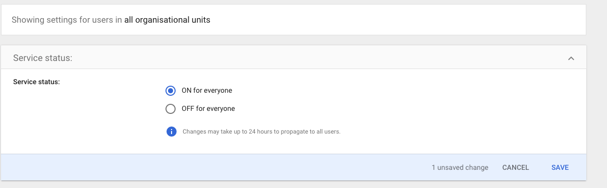Click "all organisational units" text
The height and width of the screenshot is (188, 607).
tap(168, 20)
